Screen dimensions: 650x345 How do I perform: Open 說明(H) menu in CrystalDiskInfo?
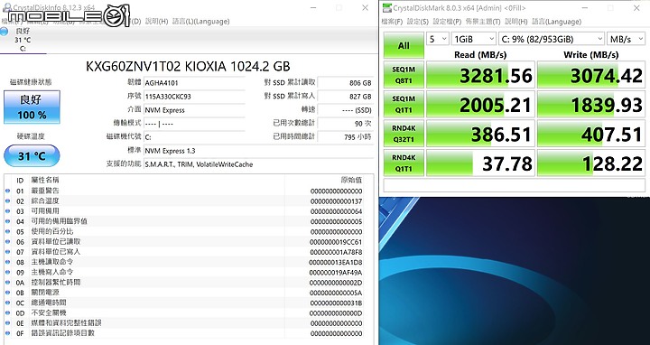(x=156, y=22)
